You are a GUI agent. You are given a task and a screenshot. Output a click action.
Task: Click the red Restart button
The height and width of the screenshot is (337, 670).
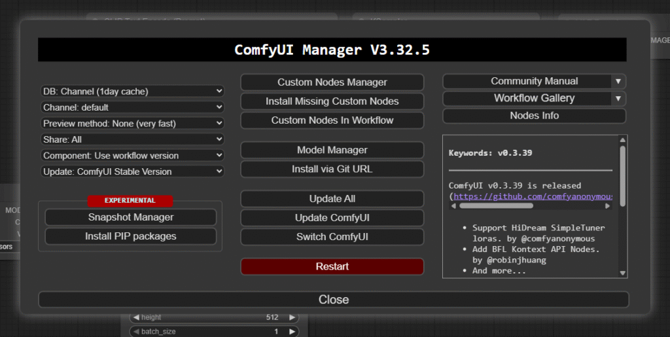[x=332, y=266]
